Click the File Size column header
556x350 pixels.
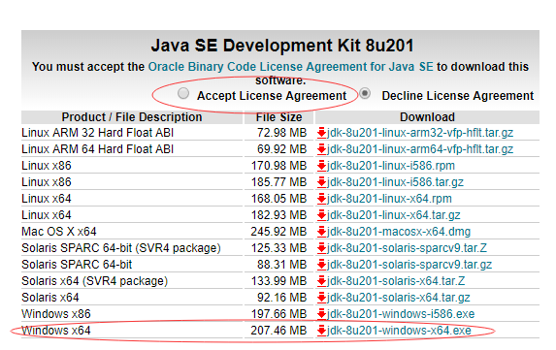279,117
